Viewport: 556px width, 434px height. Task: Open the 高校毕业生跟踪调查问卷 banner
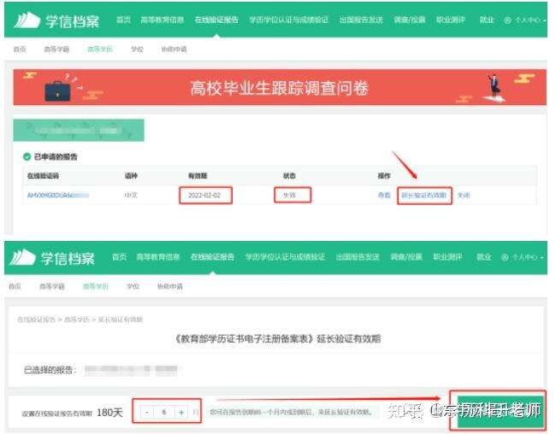click(280, 87)
